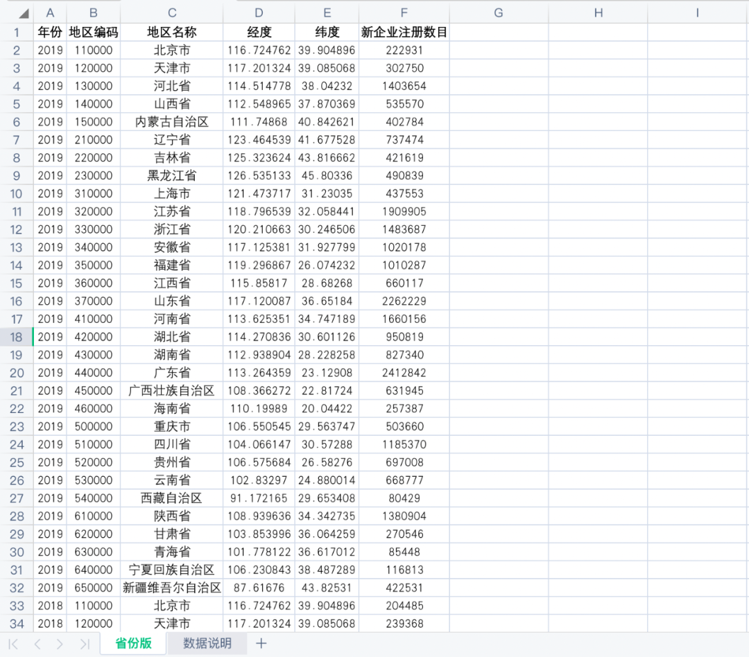Select the 年份 header cell
The height and width of the screenshot is (657, 749).
tap(49, 32)
